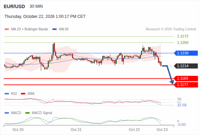Click the MA 20 + Bollinger Bands legend swatch
The image size is (199, 135).
(7, 29)
